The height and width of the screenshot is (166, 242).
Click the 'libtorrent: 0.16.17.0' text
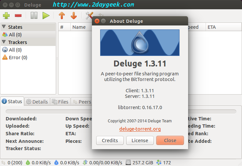(x=140, y=107)
